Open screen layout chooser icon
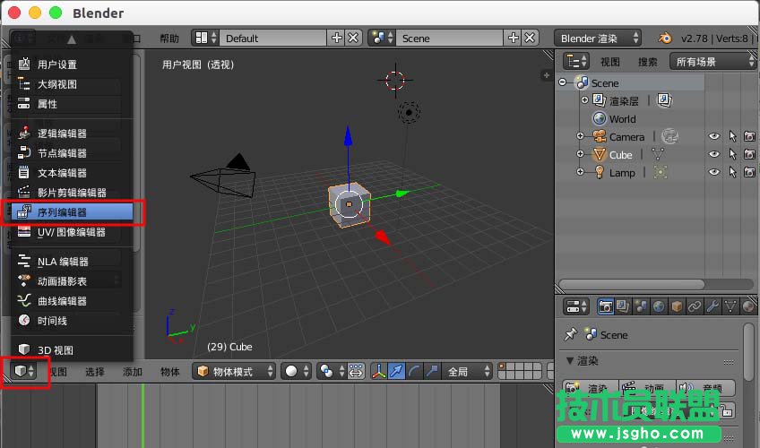760x448 pixels. tap(205, 38)
